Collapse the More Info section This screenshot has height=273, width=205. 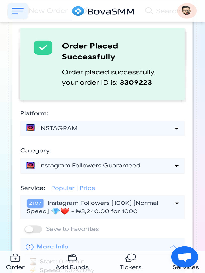point(173,247)
